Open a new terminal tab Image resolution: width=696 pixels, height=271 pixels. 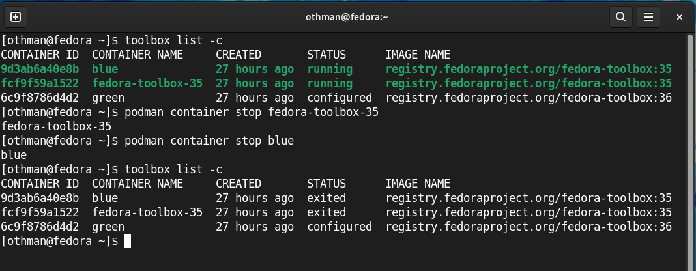tap(16, 17)
